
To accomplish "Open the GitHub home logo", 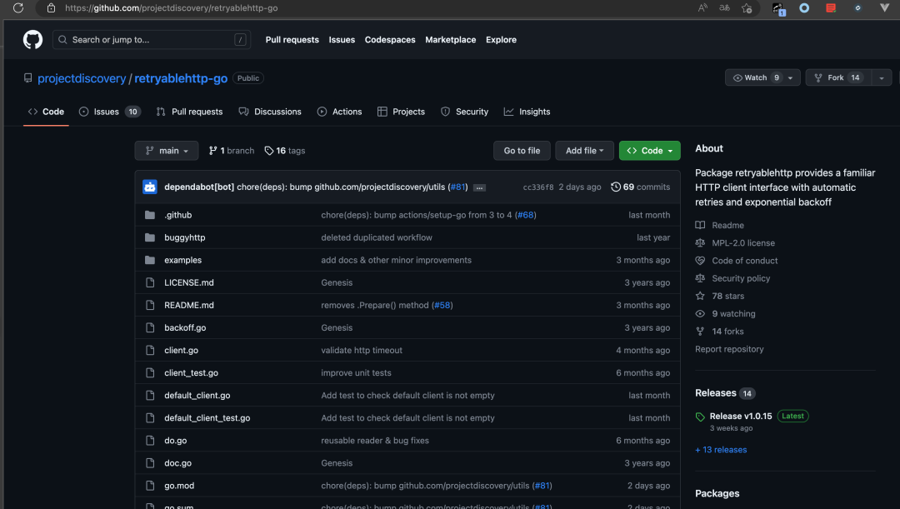I will [x=32, y=40].
